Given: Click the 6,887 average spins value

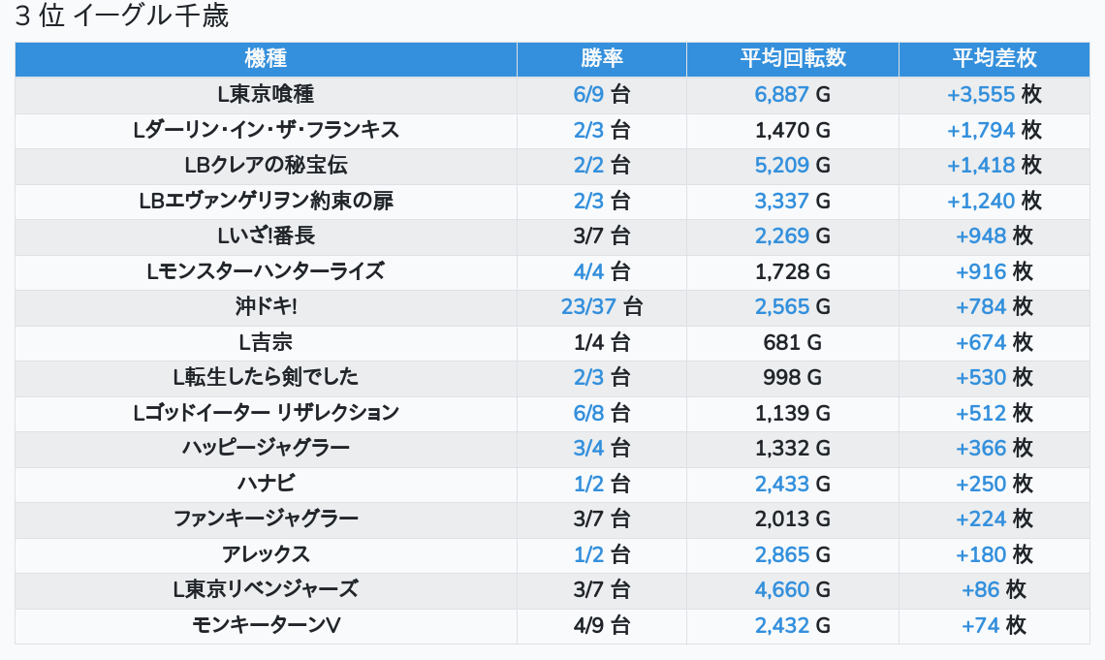Looking at the screenshot, I should pos(781,94).
